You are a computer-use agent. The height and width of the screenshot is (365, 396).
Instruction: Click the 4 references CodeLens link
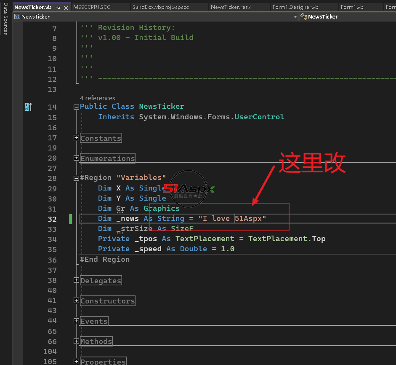97,98
